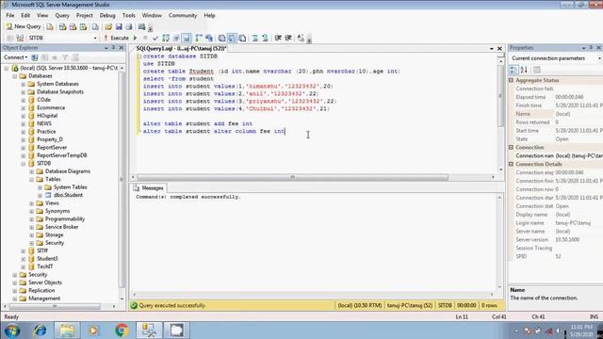Open the Connect dropdown in Object Explorer
This screenshot has width=603, height=339.
(15, 57)
